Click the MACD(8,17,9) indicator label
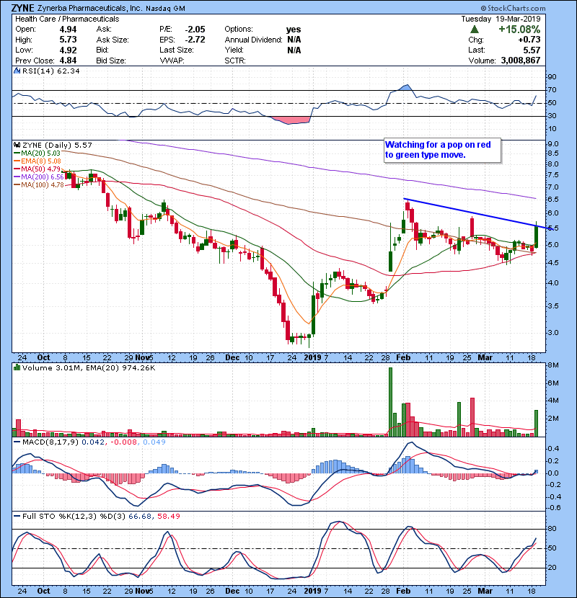The image size is (577, 598). click(51, 442)
